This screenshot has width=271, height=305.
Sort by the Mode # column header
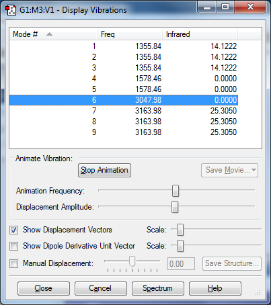53,34
